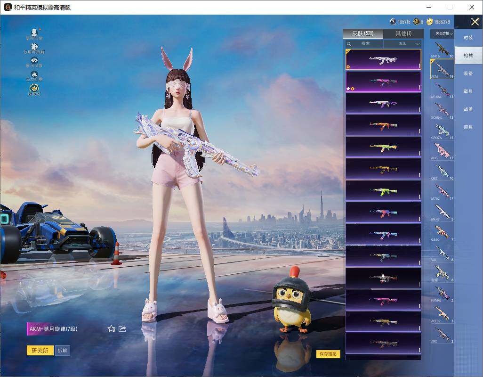This screenshot has width=483, height=377.
Task: Close the wardrobe with the white X
Action: 475,22
